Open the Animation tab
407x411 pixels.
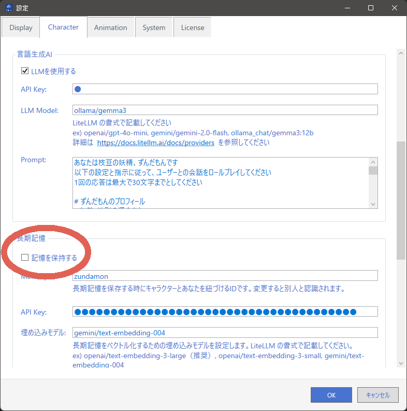[x=110, y=27]
